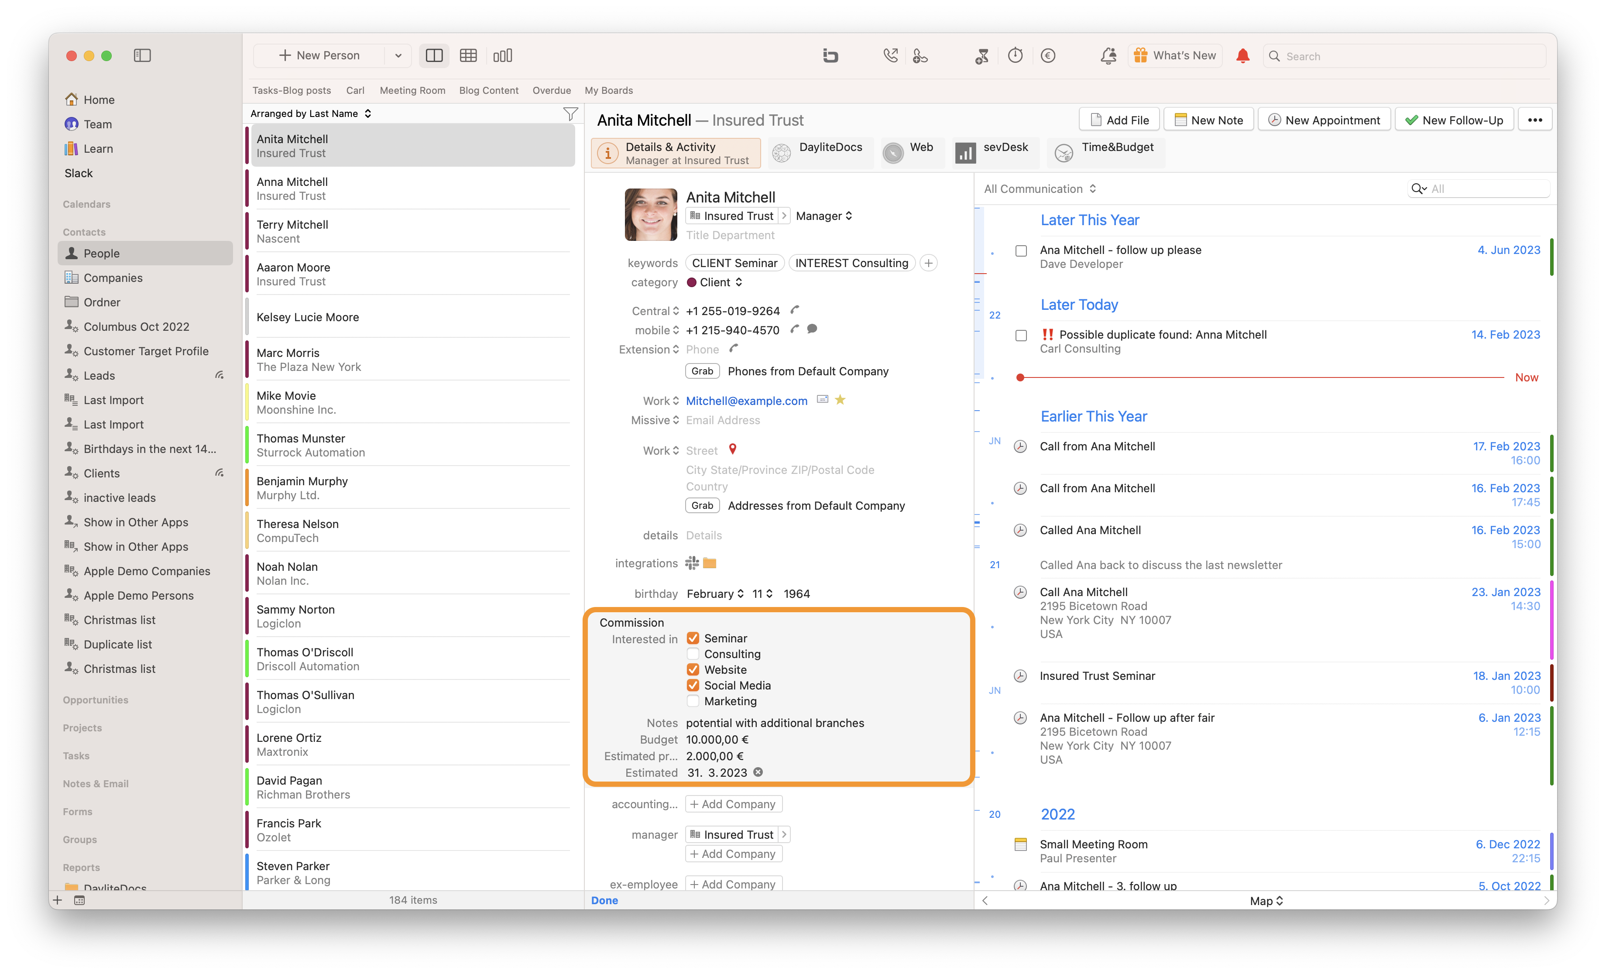This screenshot has width=1606, height=974.
Task: Open the mini calendar icon at bottom
Action: 79,900
